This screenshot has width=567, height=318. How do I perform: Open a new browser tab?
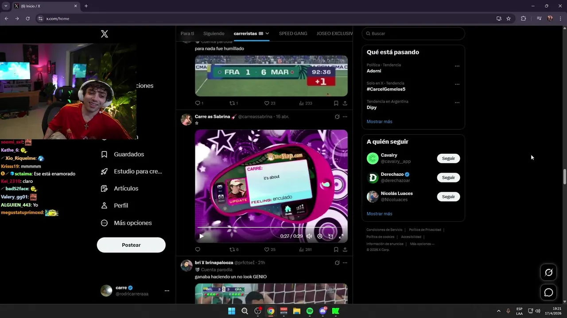(x=86, y=6)
